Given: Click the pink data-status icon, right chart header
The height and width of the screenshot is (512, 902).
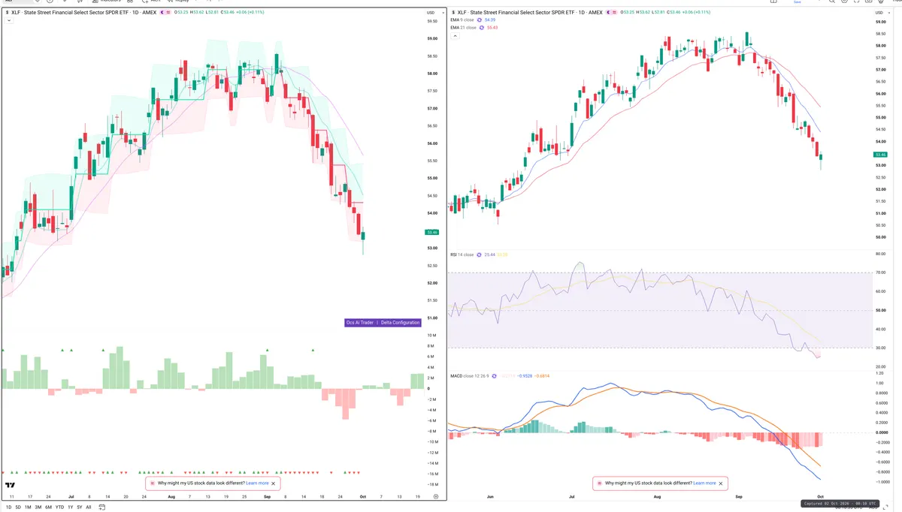Looking at the screenshot, I should (615, 12).
